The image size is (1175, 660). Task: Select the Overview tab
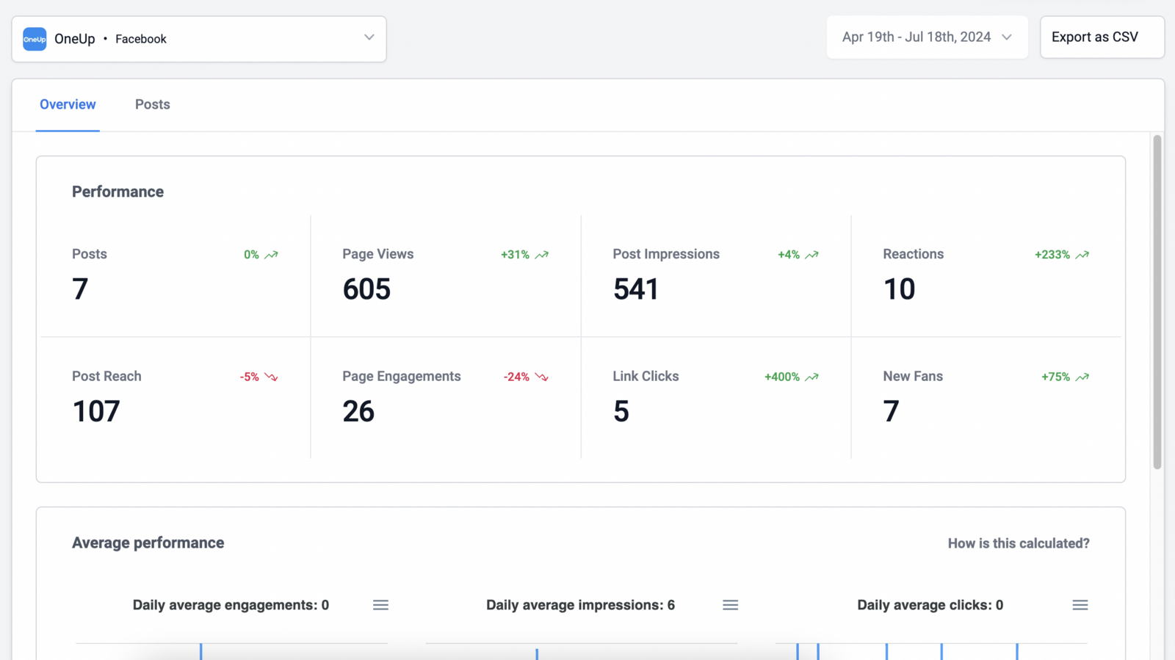pos(68,104)
